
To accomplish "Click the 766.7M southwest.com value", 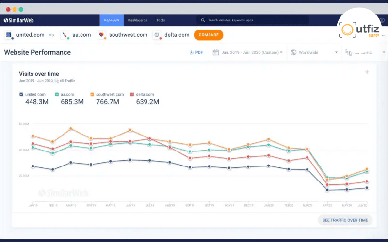I will pos(108,102).
